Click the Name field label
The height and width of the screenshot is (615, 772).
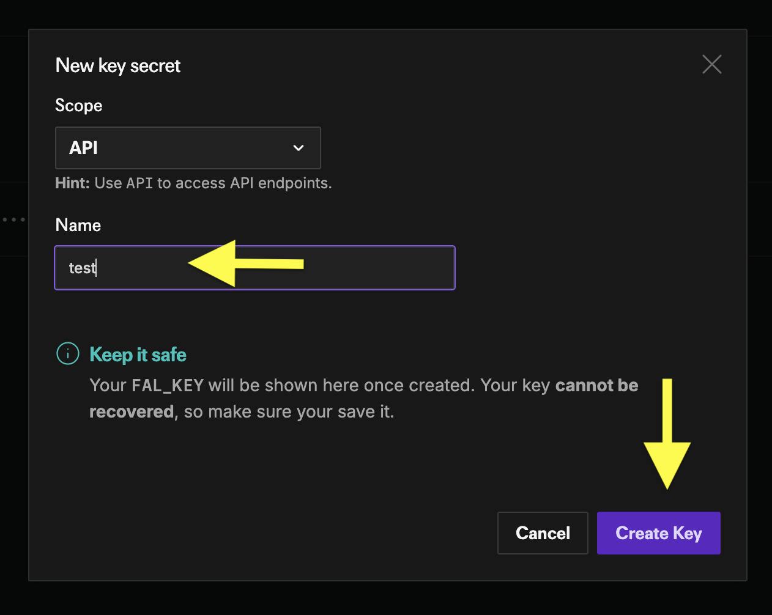78,225
